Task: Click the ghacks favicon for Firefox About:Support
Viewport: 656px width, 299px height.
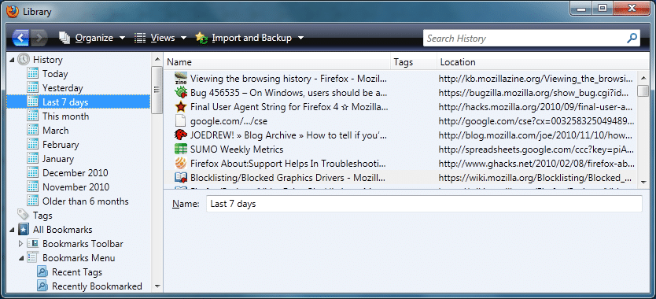Action: pyautogui.click(x=180, y=164)
